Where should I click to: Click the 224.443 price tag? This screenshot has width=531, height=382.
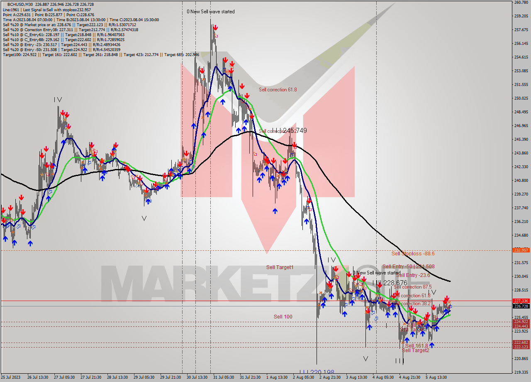point(521,326)
